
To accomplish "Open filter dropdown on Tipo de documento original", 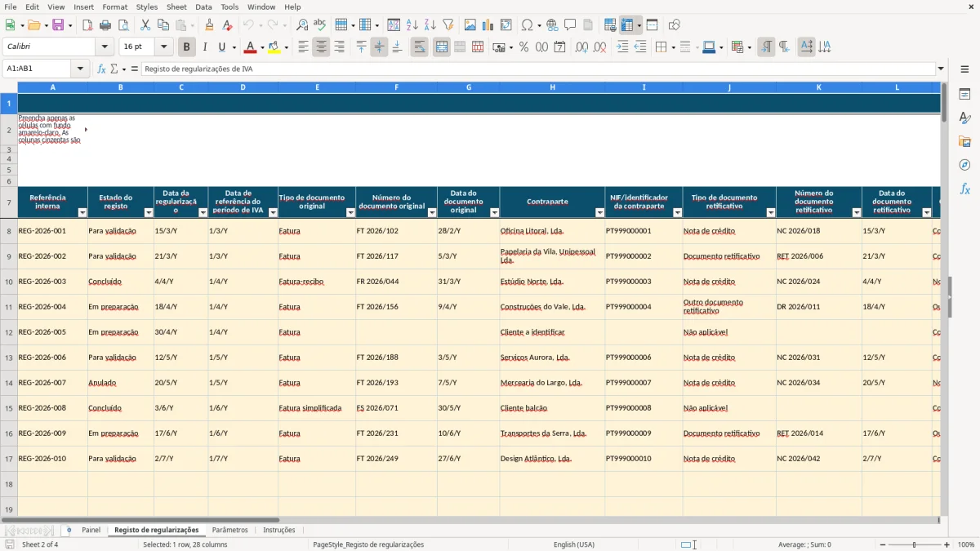I will click(350, 212).
